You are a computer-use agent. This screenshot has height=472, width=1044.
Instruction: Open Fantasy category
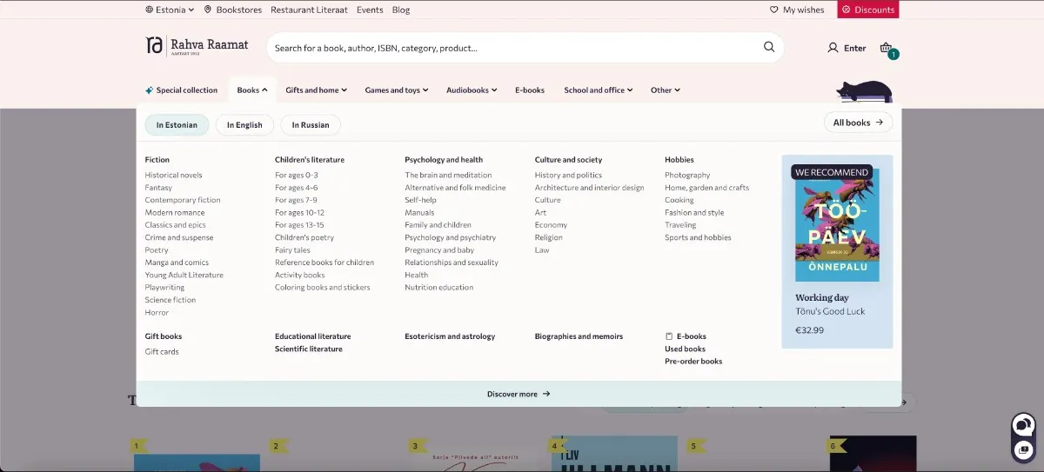[158, 188]
